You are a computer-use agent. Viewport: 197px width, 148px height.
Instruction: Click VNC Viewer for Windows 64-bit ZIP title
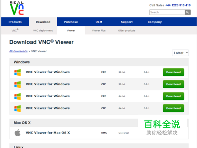pyautogui.click(x=48, y=108)
